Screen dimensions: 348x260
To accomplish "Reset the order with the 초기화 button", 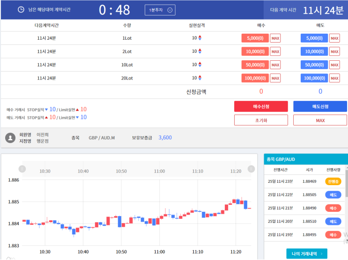I will click(x=261, y=120).
